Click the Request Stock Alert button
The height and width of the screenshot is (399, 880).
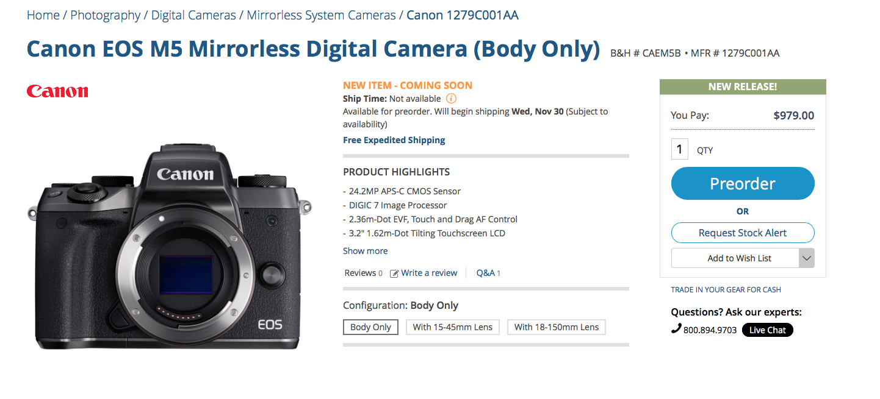tap(743, 233)
